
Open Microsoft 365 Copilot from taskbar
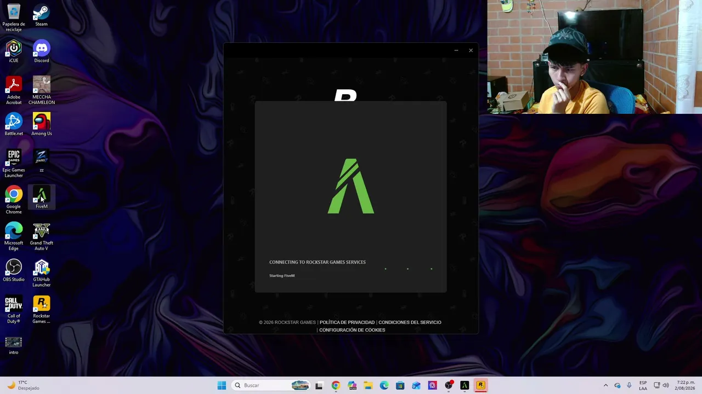(x=352, y=385)
